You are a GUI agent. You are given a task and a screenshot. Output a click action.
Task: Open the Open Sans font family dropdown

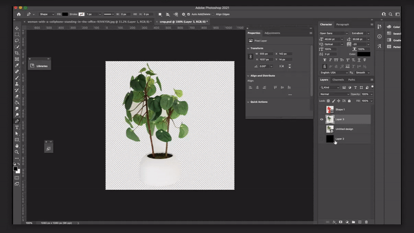click(334, 33)
